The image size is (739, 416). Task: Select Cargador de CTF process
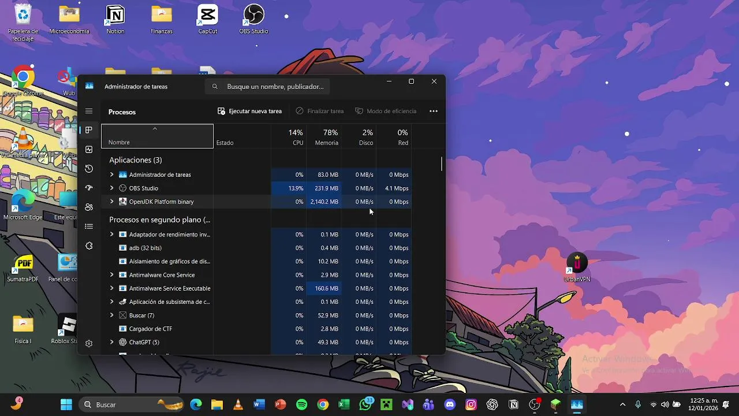[x=150, y=329]
